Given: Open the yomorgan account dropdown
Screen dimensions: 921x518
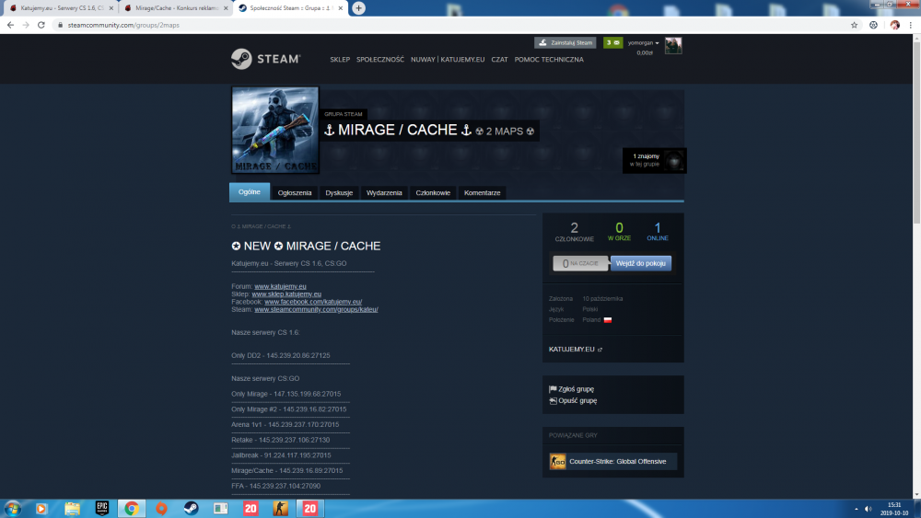Looking at the screenshot, I should (643, 43).
